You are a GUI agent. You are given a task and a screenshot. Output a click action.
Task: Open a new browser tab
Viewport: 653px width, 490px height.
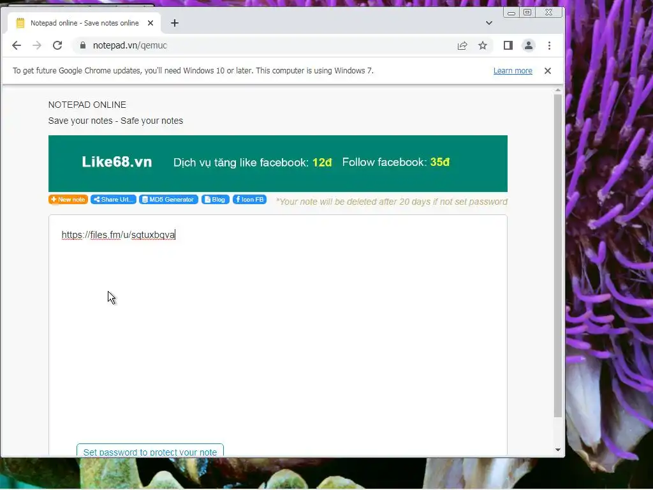click(x=175, y=23)
